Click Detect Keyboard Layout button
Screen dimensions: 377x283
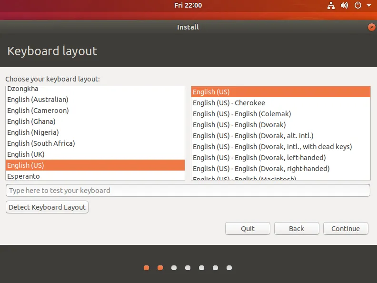tap(47, 207)
